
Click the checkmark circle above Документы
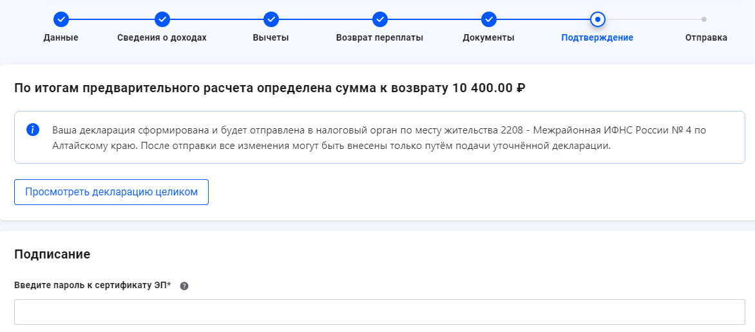(488, 19)
